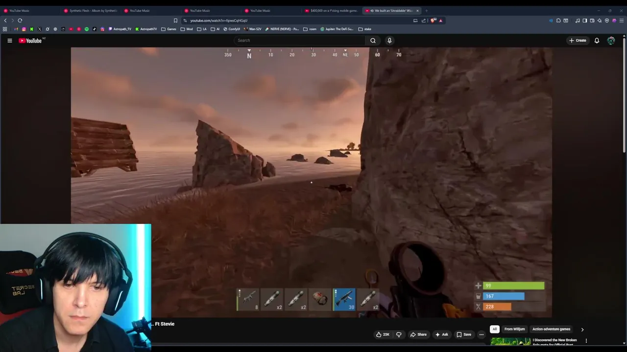Switch to the Synthetic Flesh album tab

pyautogui.click(x=90, y=10)
